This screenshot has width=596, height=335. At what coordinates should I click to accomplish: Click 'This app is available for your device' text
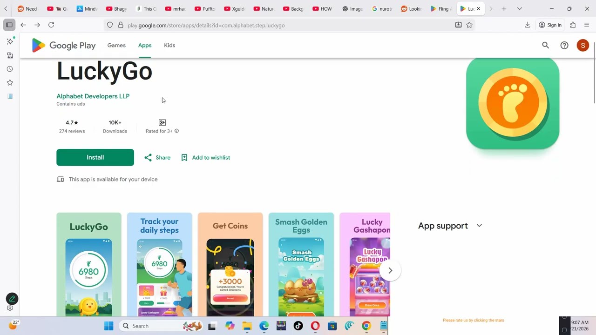(113, 179)
